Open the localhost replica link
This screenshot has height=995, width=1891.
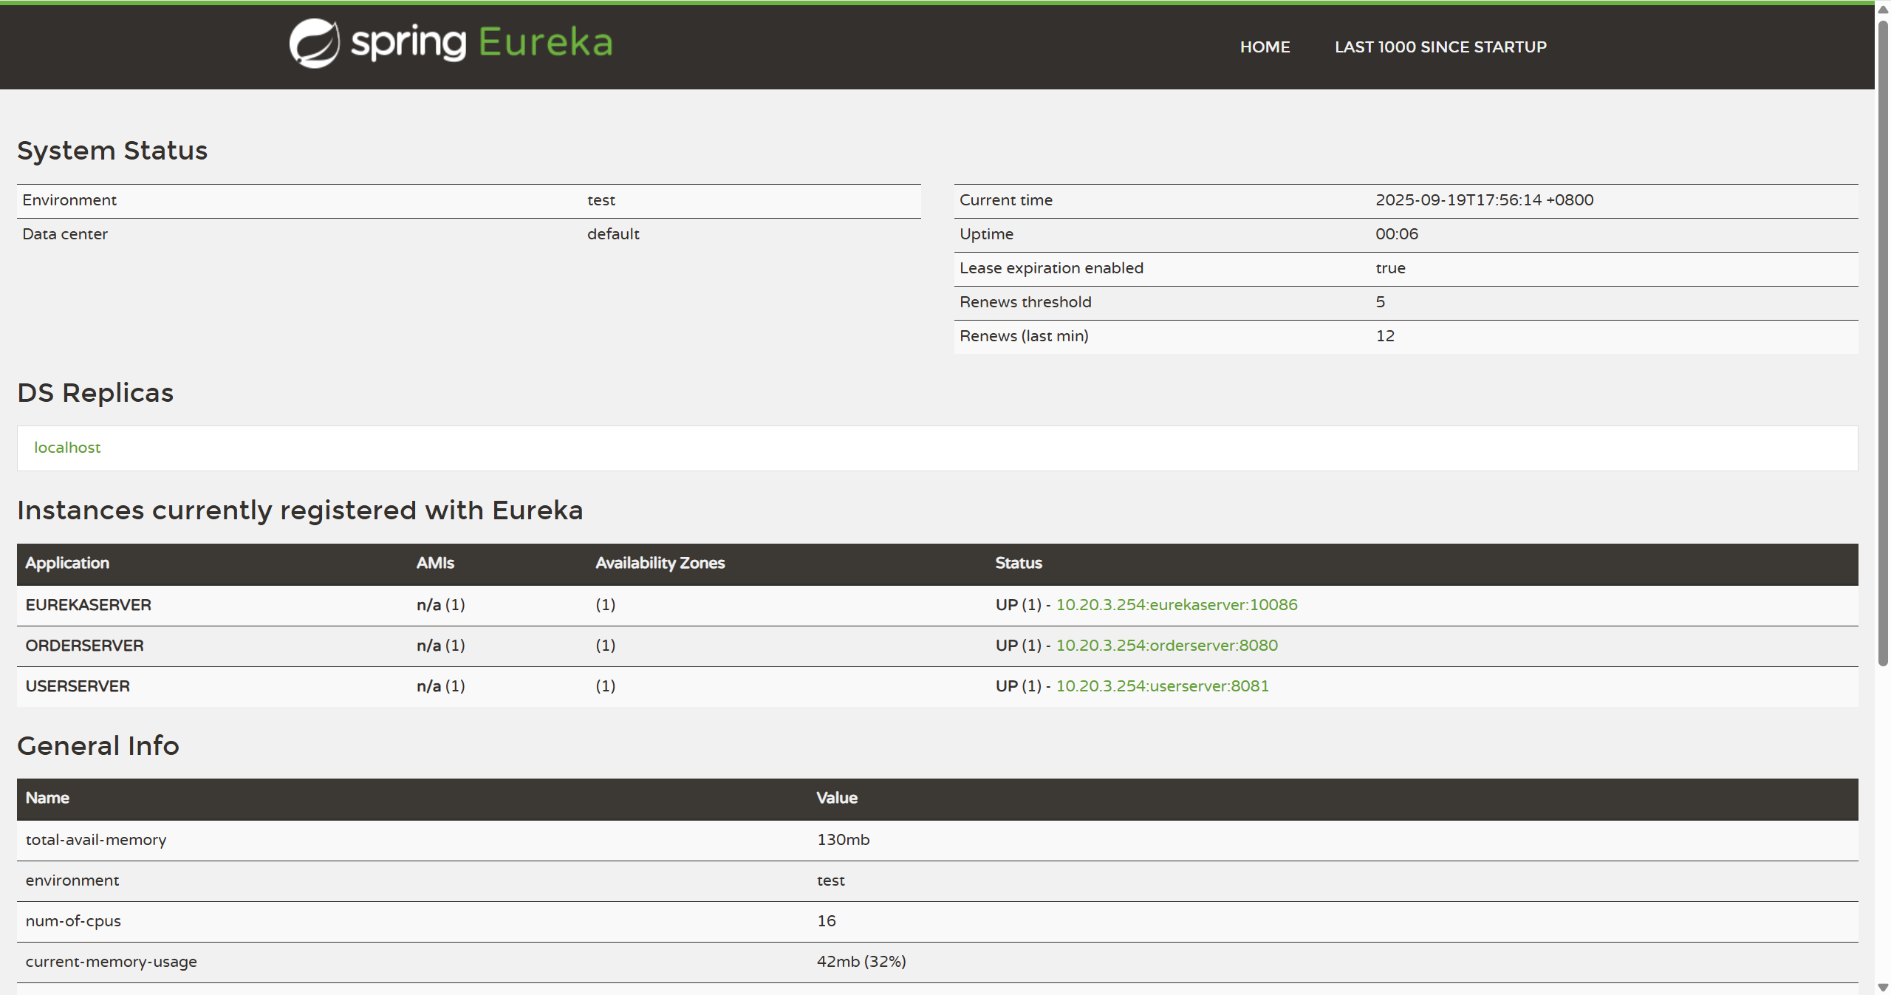point(67,448)
